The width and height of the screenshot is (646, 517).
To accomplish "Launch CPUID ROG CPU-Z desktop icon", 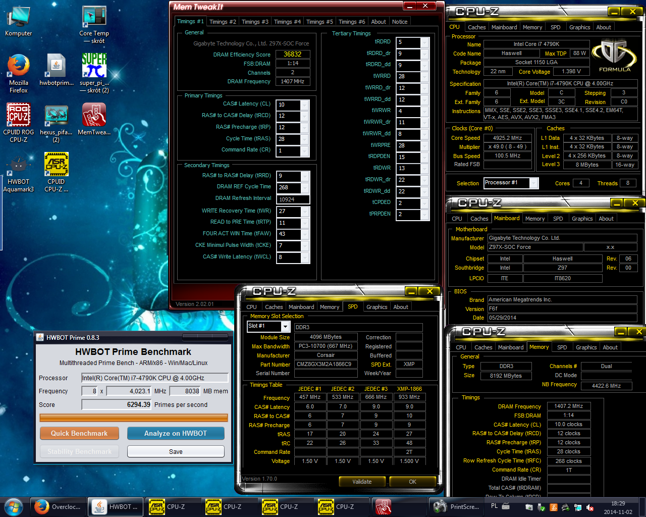I will [x=19, y=122].
